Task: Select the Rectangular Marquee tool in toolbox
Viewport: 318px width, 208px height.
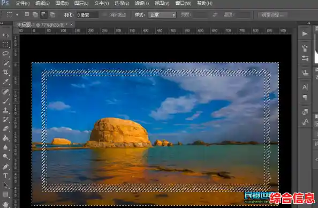Action: click(x=5, y=44)
